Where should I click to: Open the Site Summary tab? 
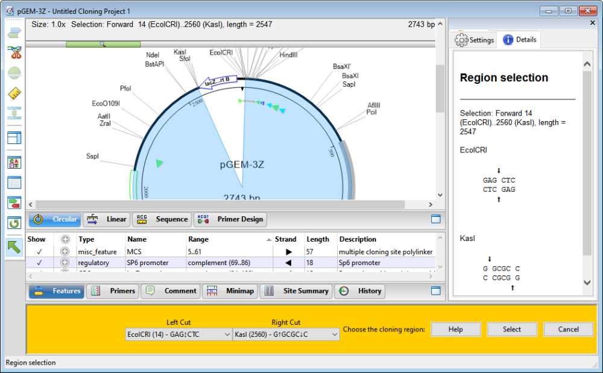pos(297,291)
